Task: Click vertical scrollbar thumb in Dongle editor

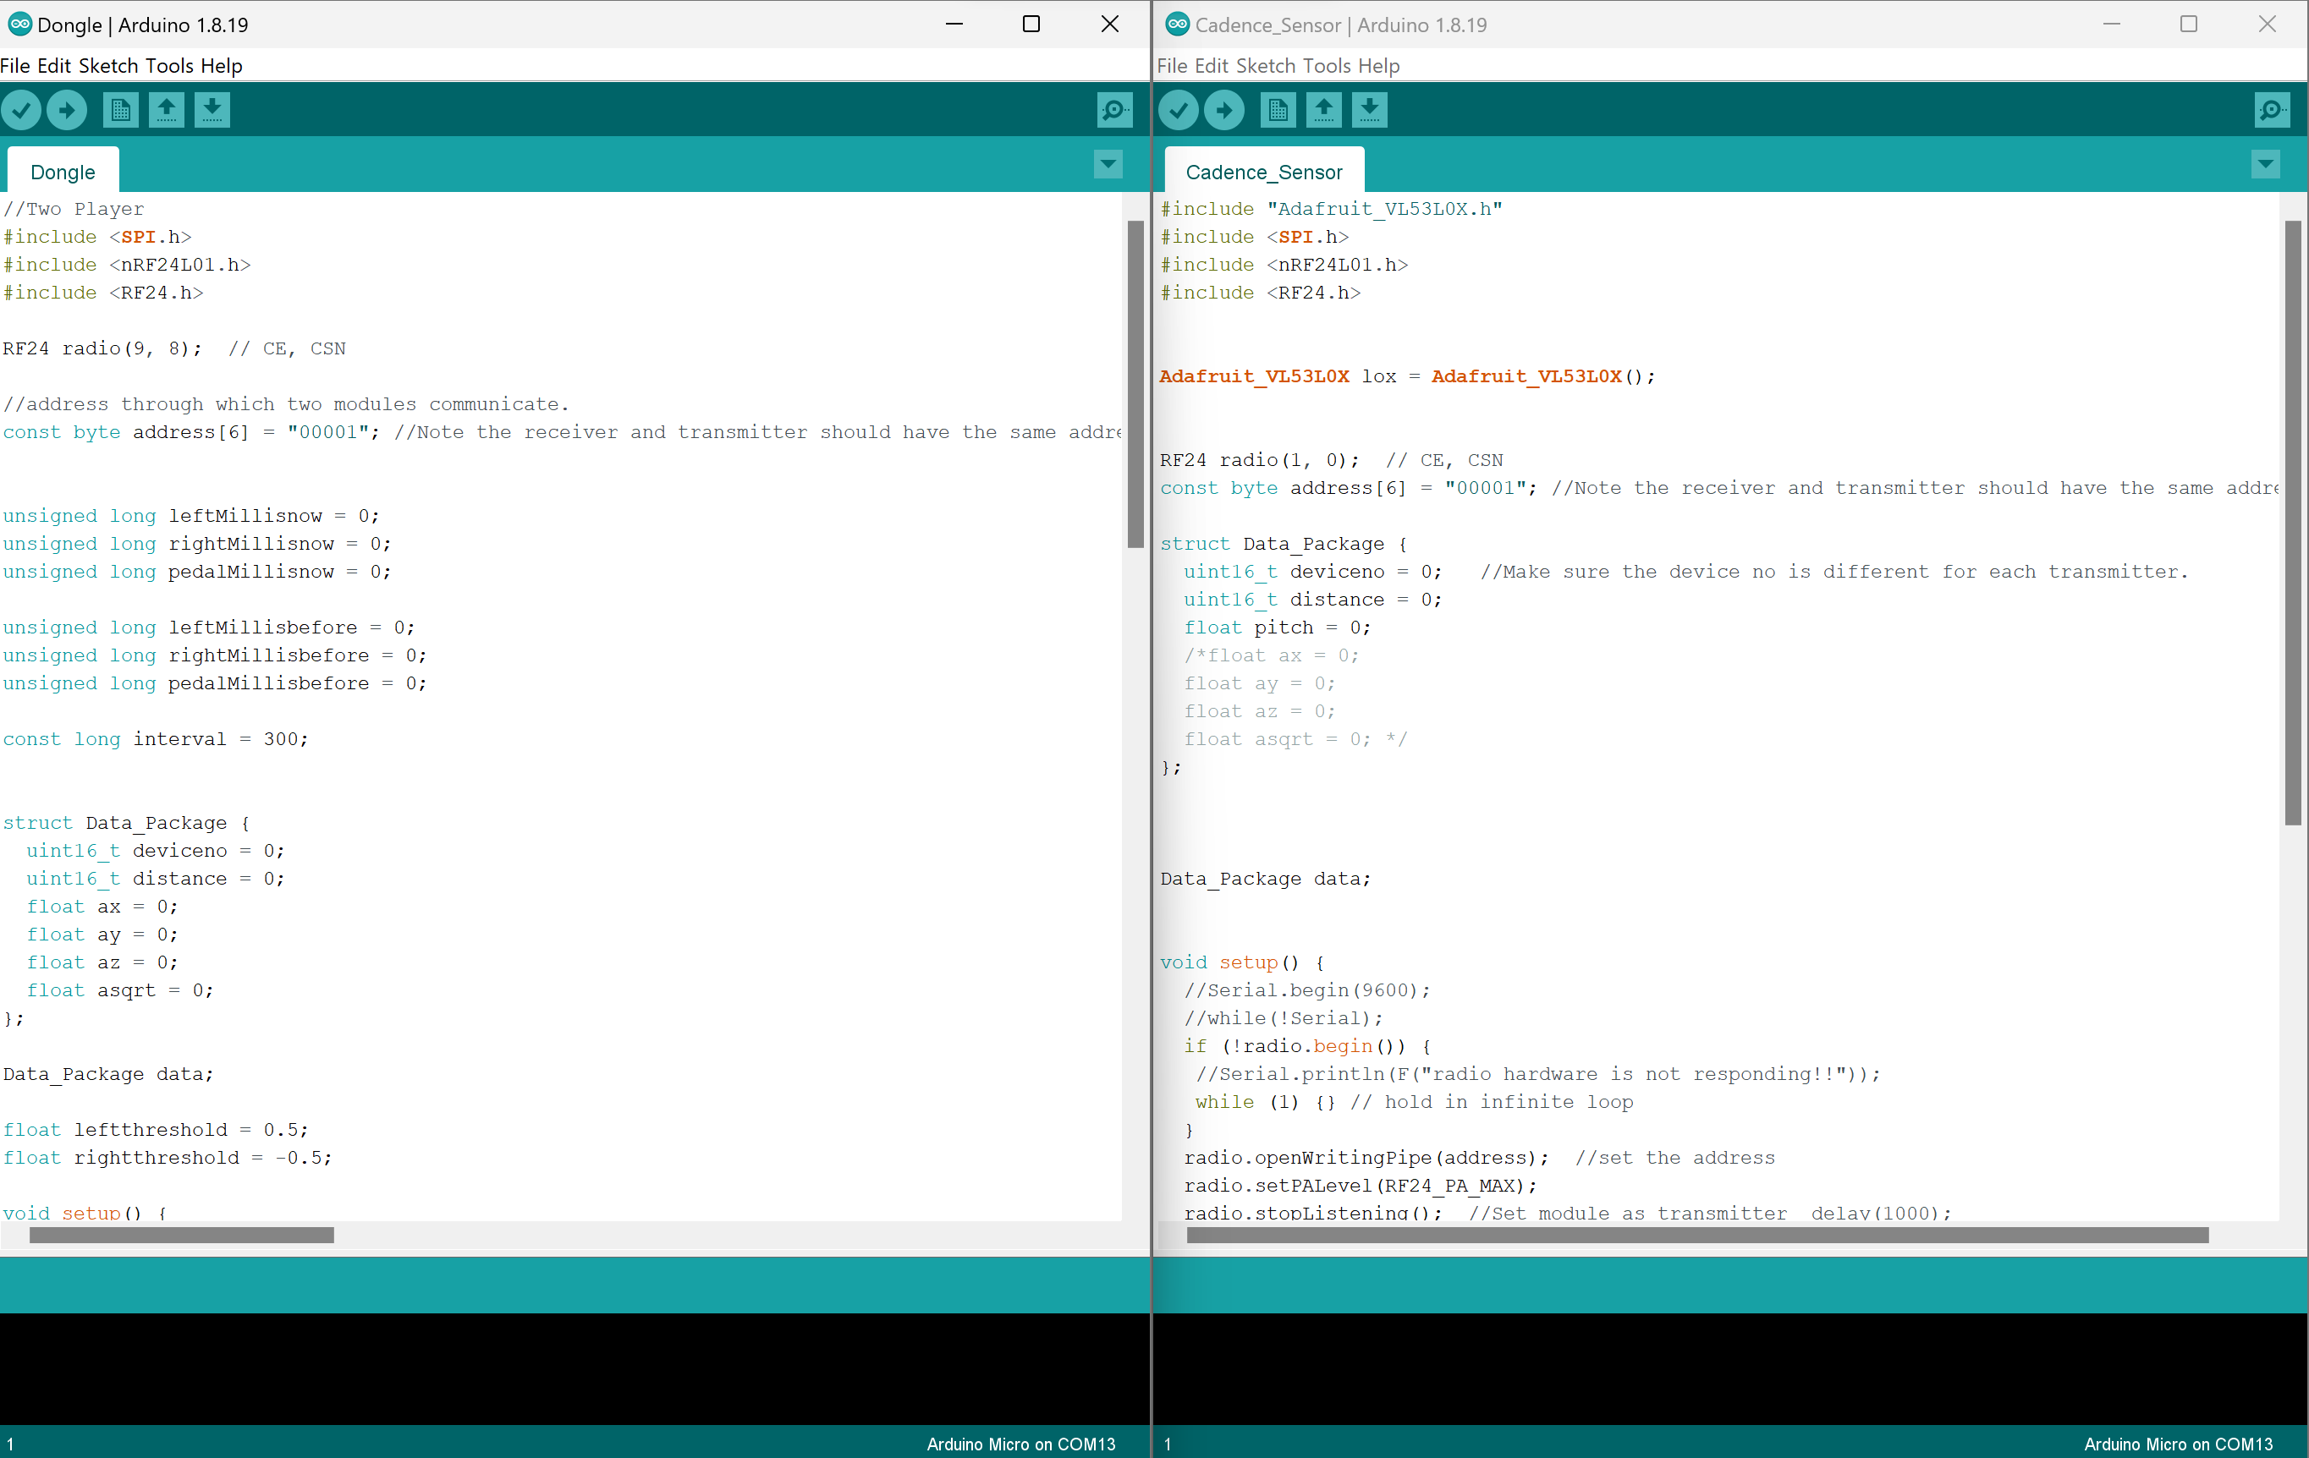Action: 1135,385
